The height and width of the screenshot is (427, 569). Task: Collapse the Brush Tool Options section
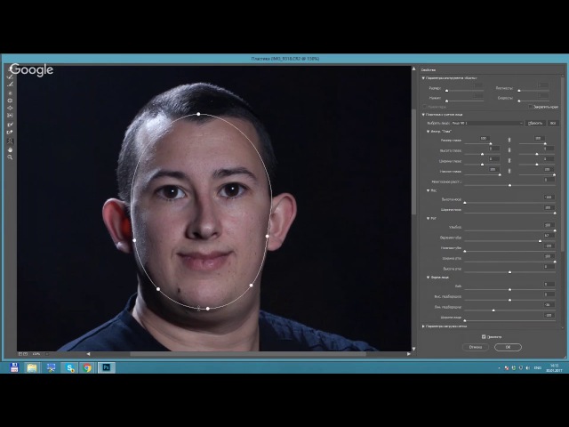click(423, 78)
